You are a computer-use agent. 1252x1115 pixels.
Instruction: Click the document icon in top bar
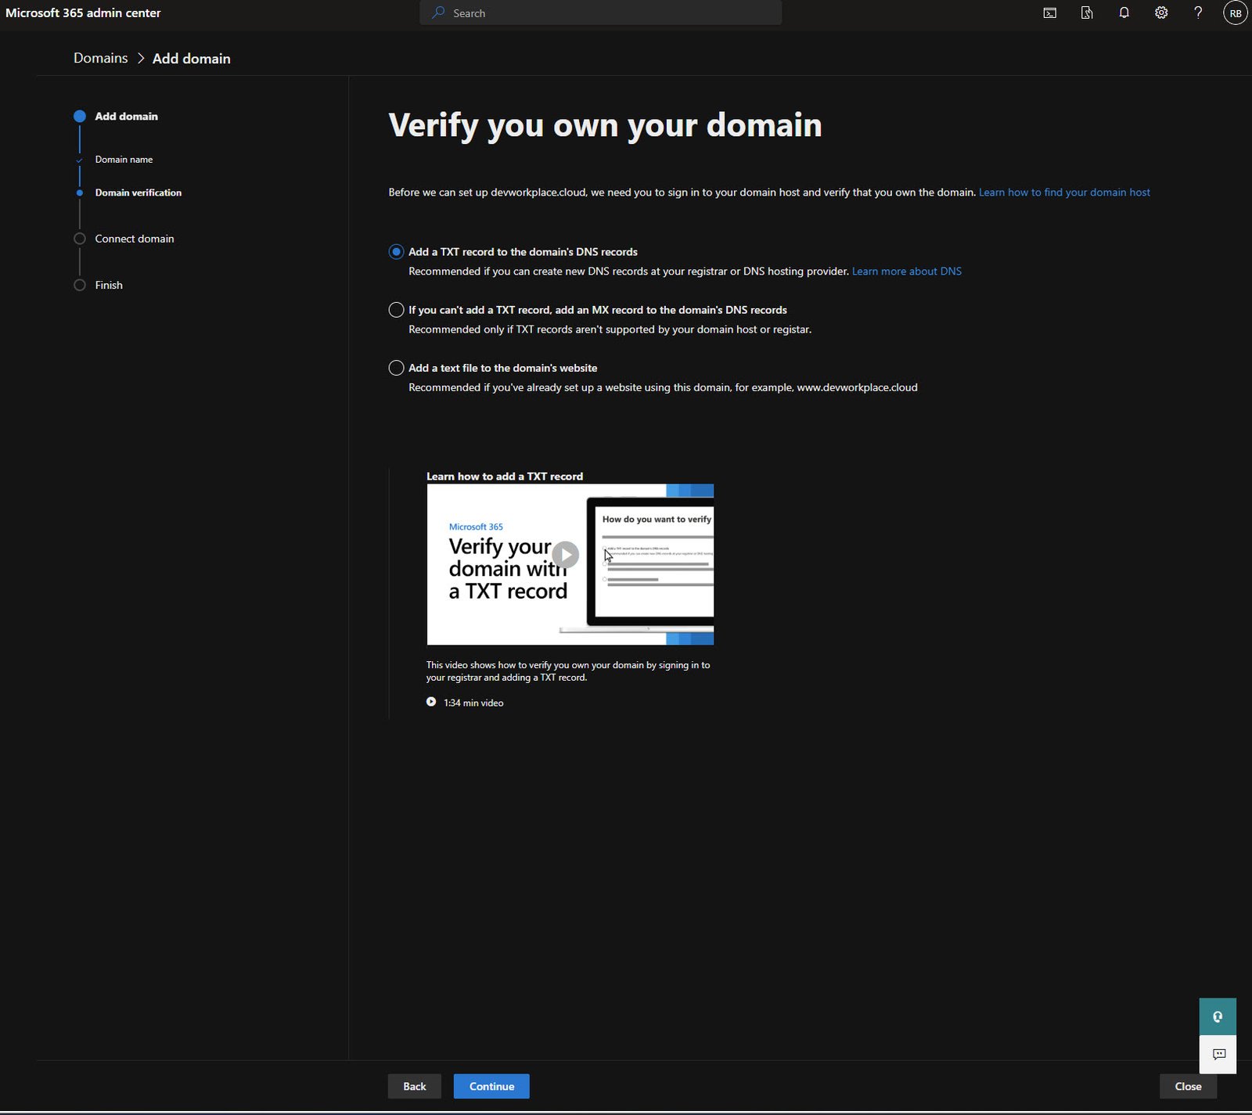tap(1086, 13)
